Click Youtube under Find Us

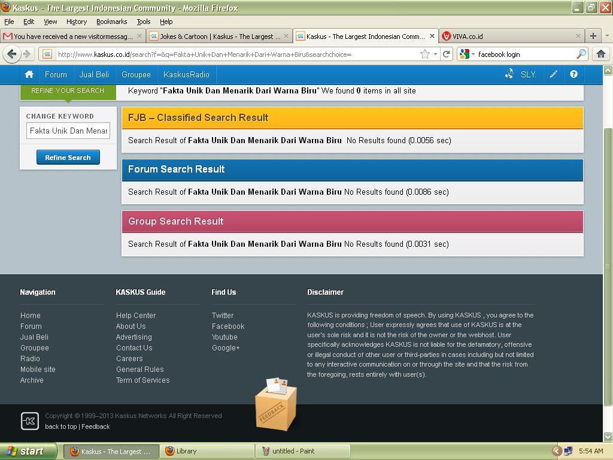[x=225, y=337]
